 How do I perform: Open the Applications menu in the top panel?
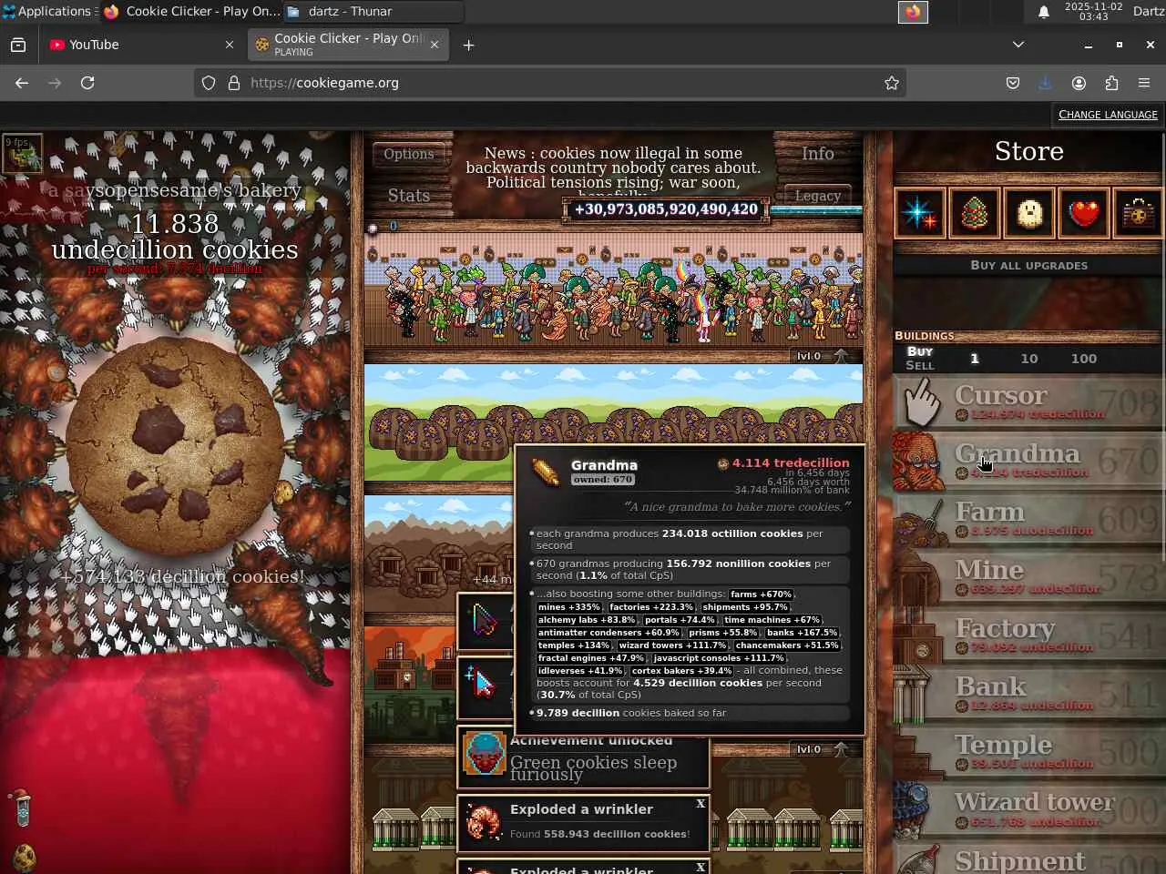(47, 11)
